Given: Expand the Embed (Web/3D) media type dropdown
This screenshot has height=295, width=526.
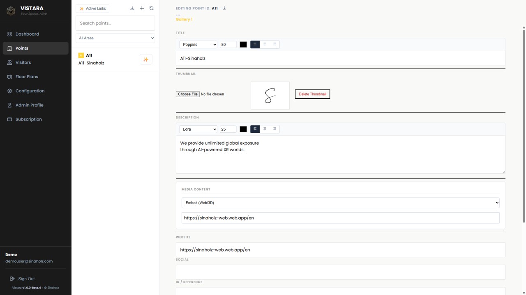Looking at the screenshot, I should pyautogui.click(x=340, y=203).
